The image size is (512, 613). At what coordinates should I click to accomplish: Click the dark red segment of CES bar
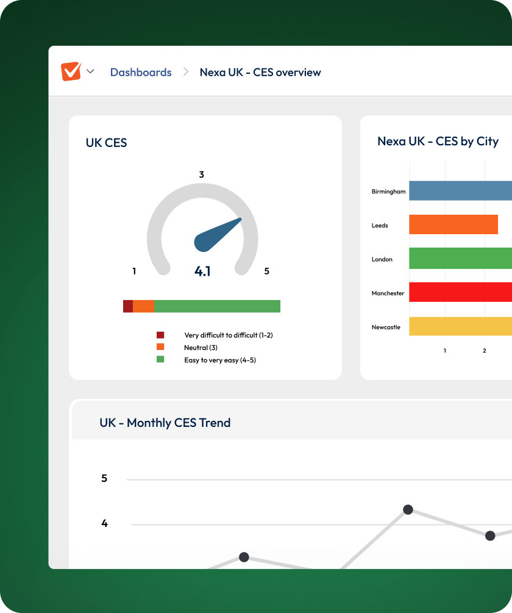point(128,306)
